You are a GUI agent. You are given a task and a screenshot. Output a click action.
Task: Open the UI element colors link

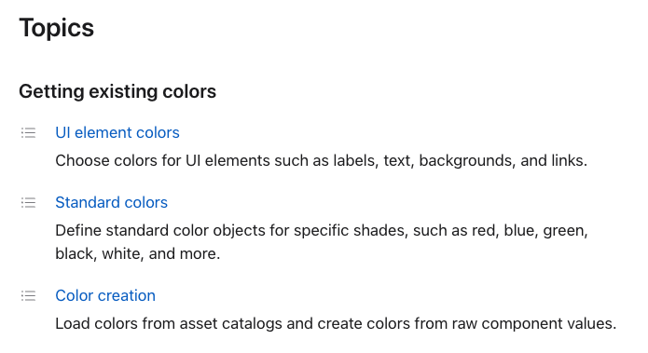coord(117,133)
